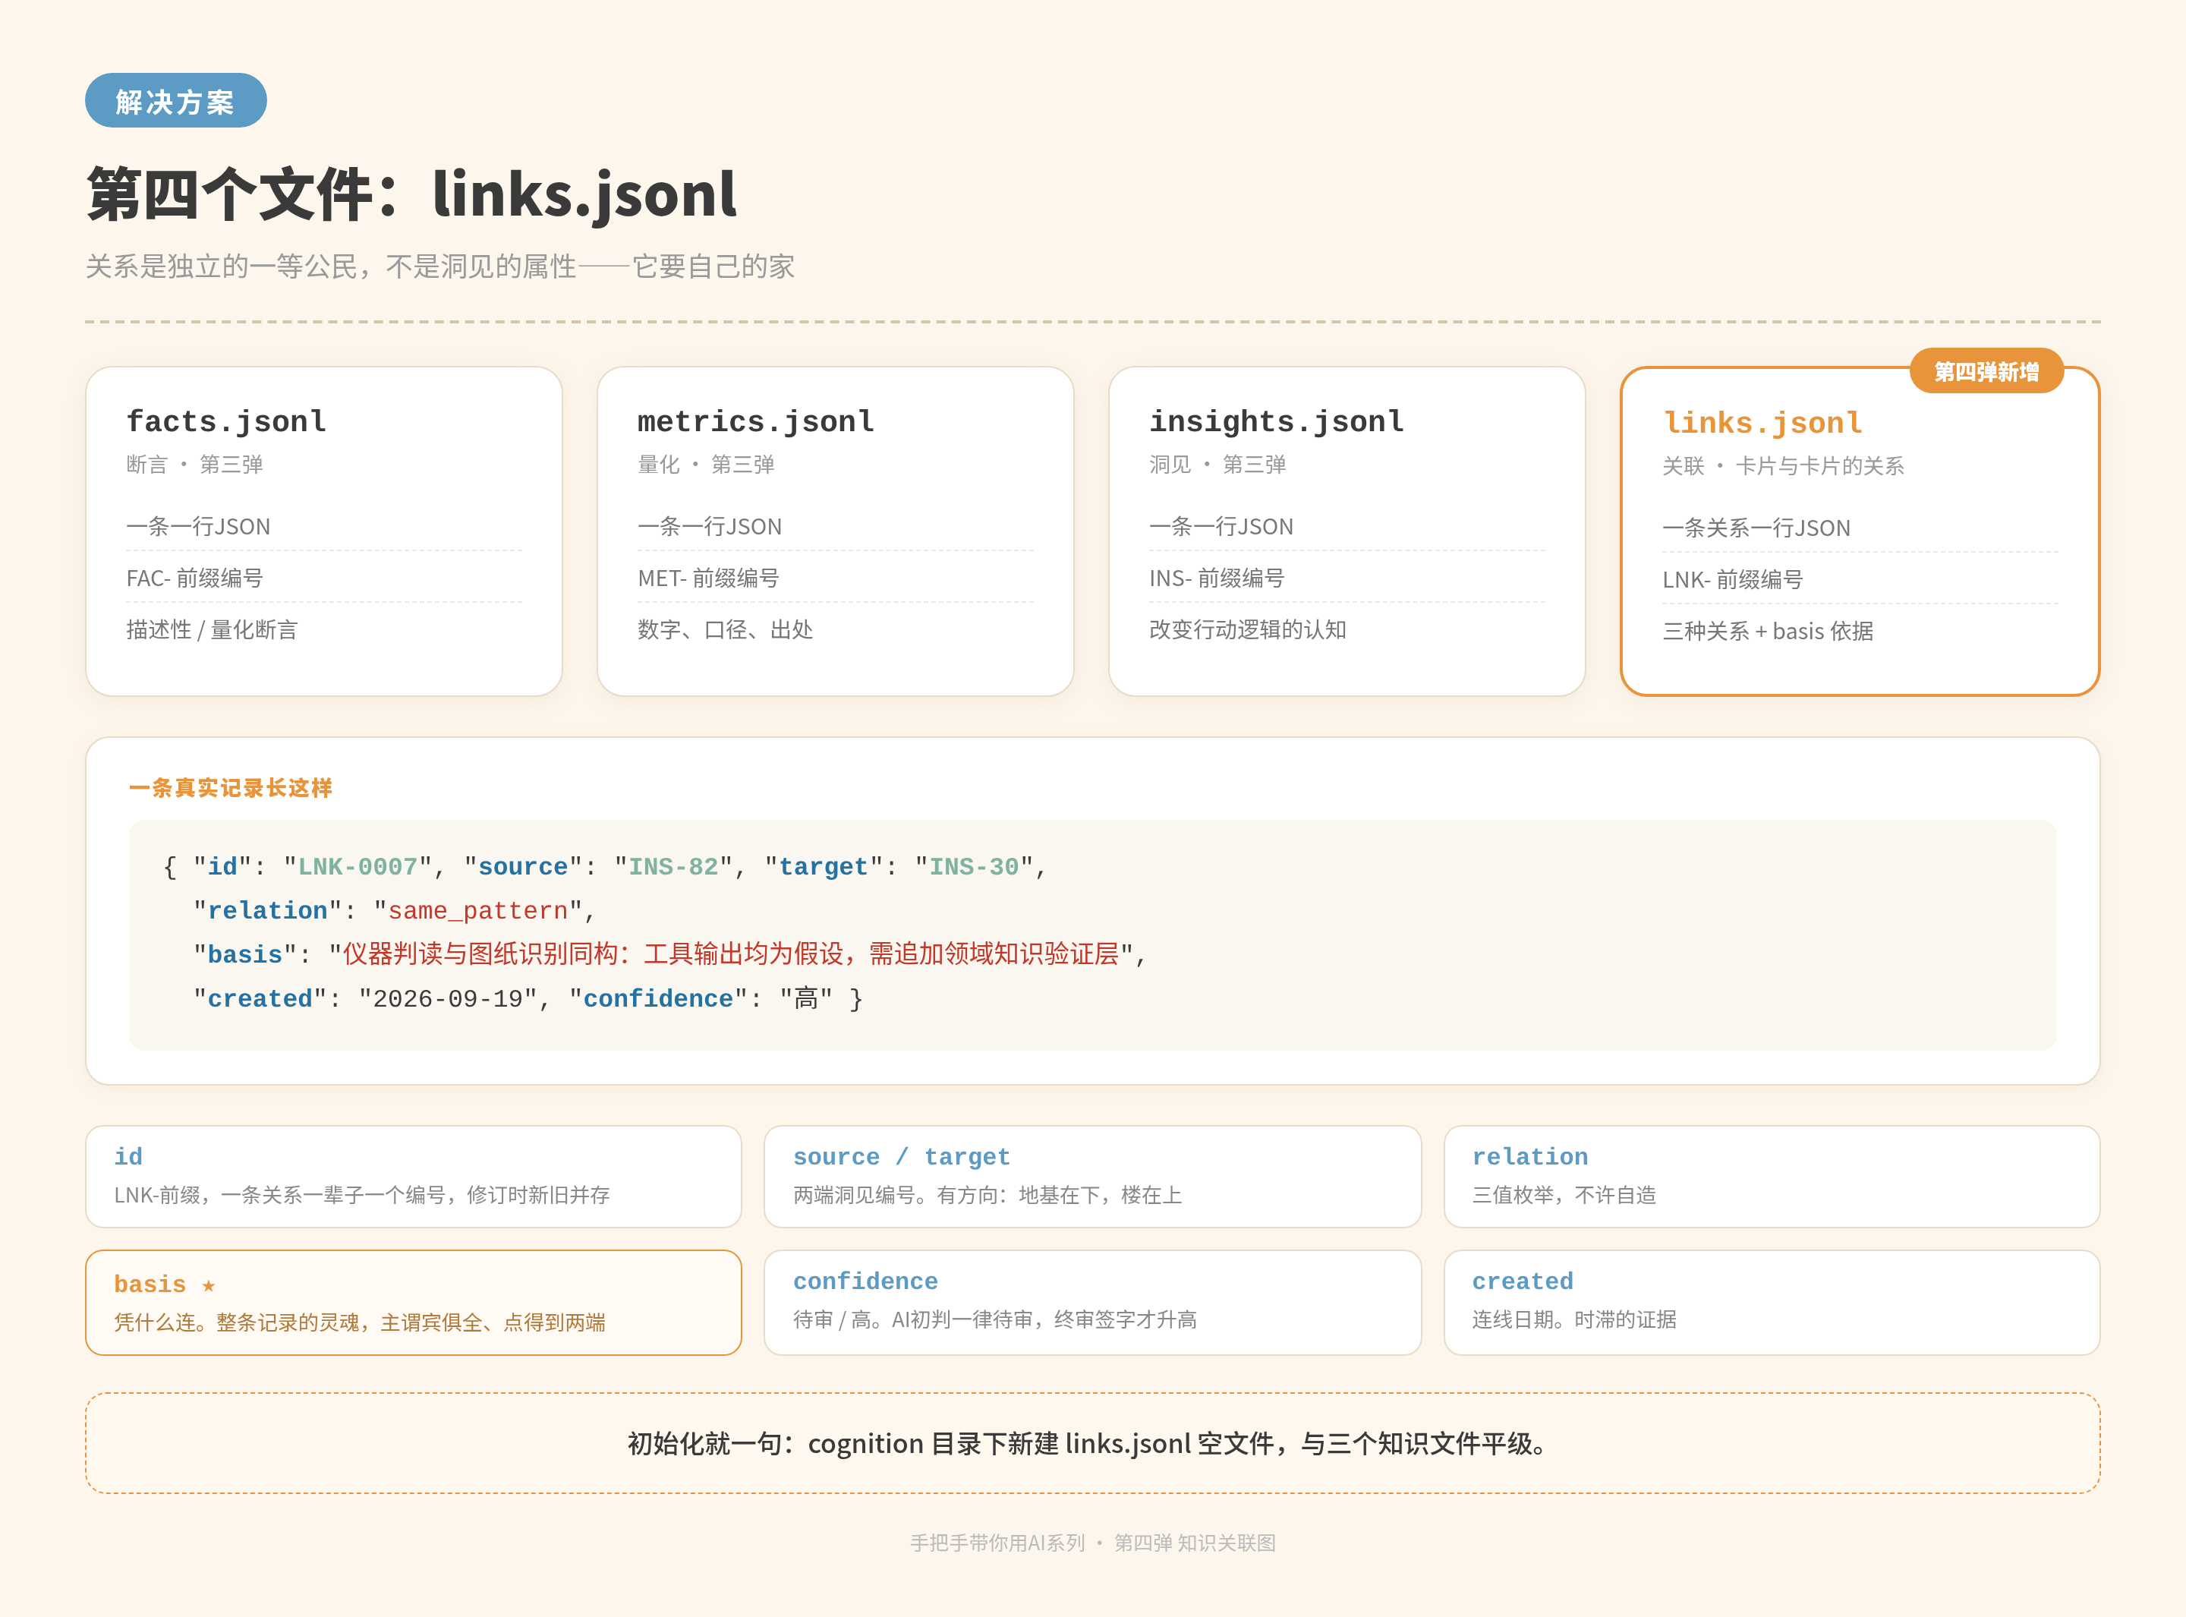The height and width of the screenshot is (1617, 2186).
Task: Select the LNK- 前缀编号 row
Action: click(x=1859, y=579)
